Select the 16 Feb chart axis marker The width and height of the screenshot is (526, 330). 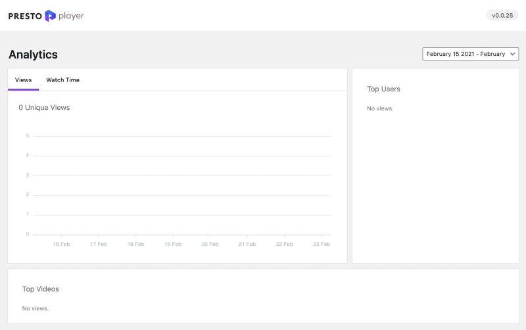click(61, 244)
